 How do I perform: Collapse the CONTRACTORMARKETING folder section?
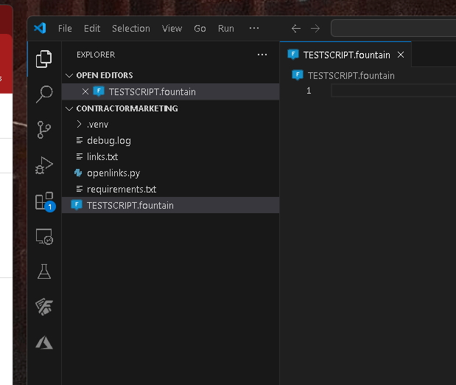tap(69, 108)
